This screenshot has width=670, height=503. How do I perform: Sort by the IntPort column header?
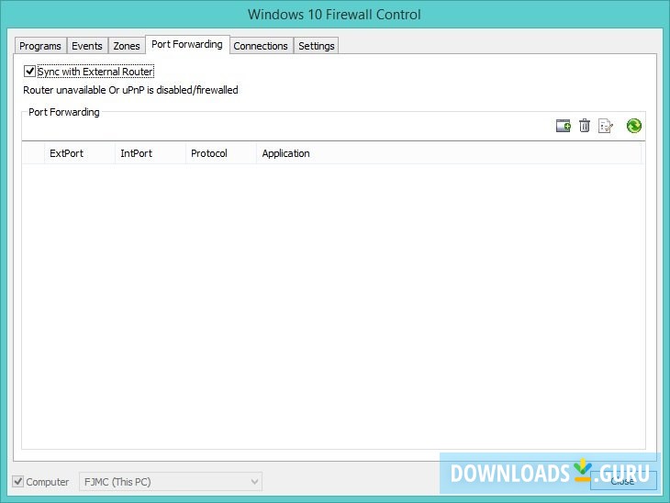(151, 153)
